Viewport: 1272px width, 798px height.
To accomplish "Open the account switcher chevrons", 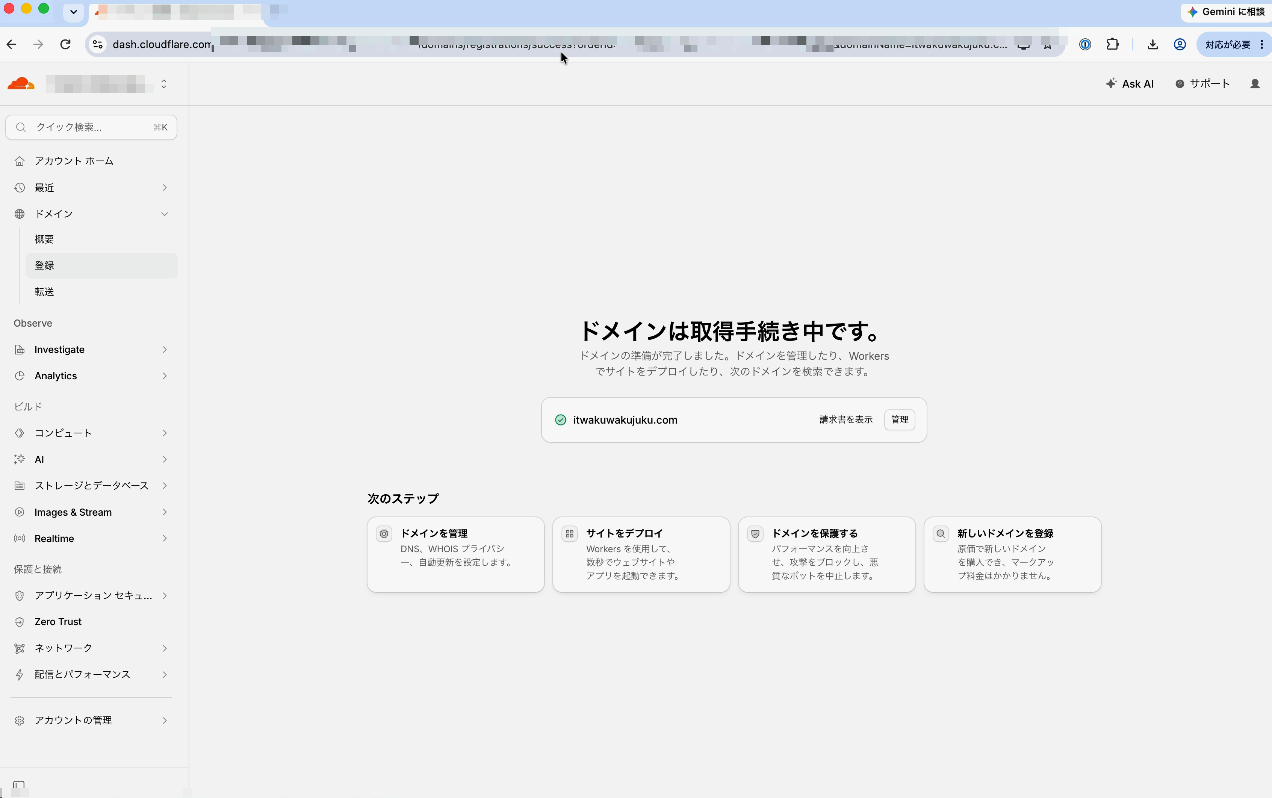I will pos(164,84).
